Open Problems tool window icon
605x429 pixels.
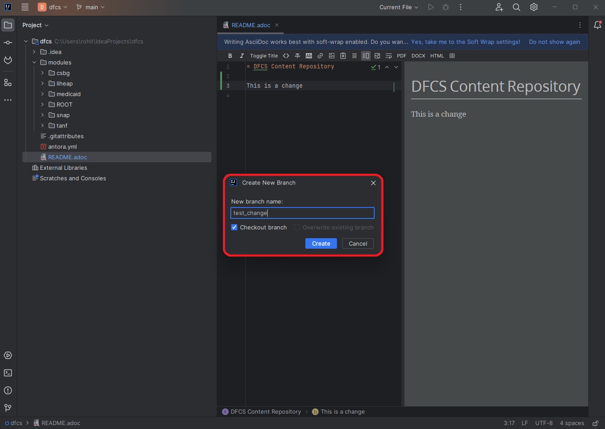[8, 390]
